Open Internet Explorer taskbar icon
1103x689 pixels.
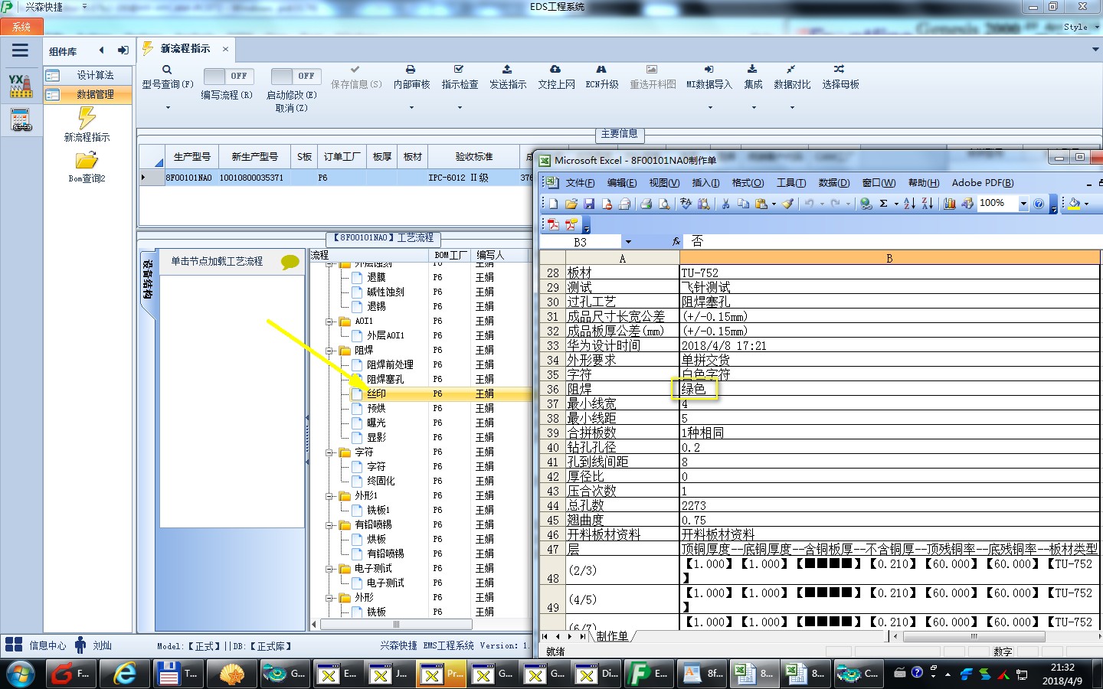125,674
